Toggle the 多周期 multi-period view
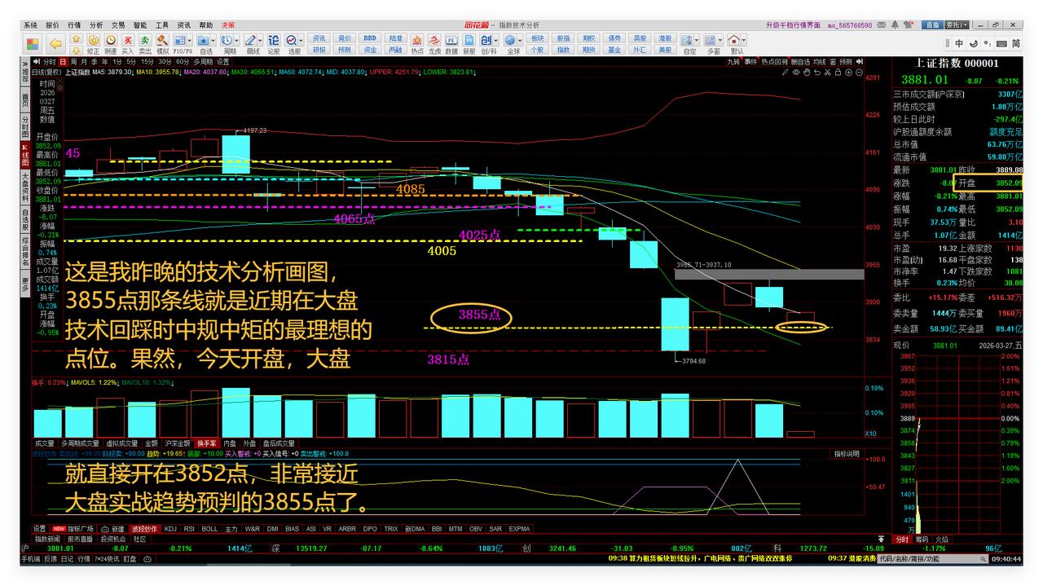 [x=202, y=62]
